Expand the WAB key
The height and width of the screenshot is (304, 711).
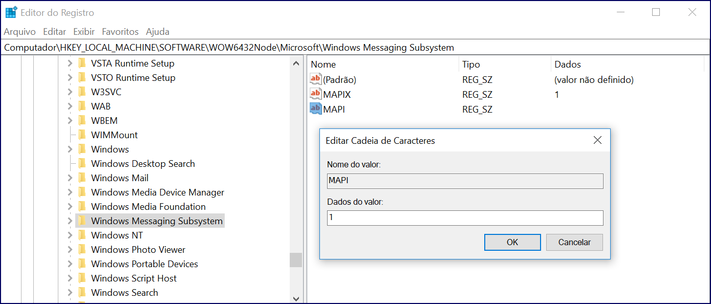[x=70, y=106]
